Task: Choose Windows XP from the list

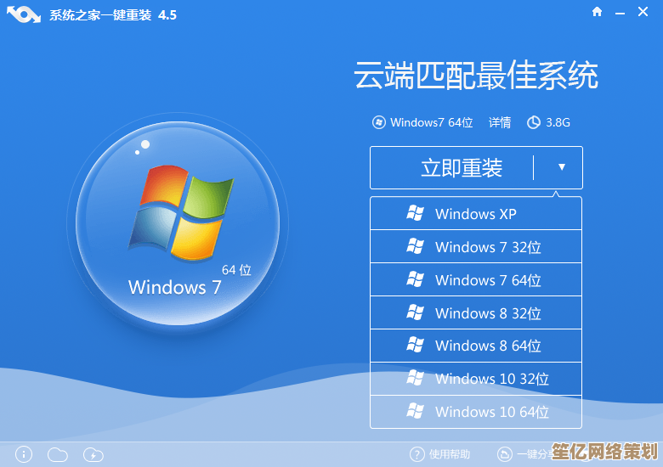Action: 476,214
